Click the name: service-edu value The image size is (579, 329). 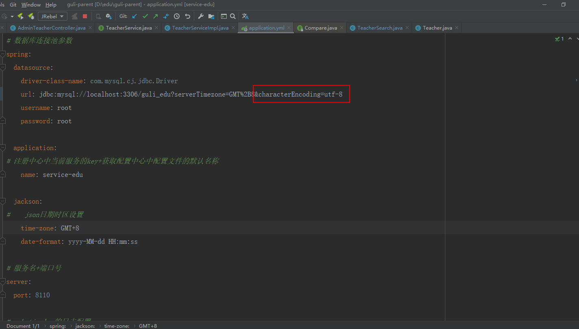click(x=63, y=175)
